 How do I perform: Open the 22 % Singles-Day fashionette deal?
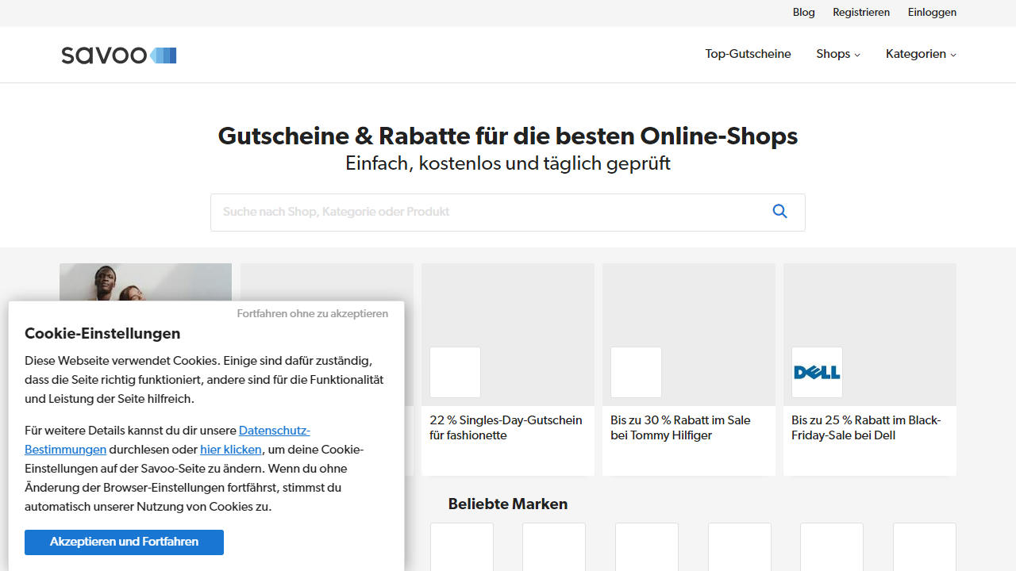pyautogui.click(x=507, y=427)
